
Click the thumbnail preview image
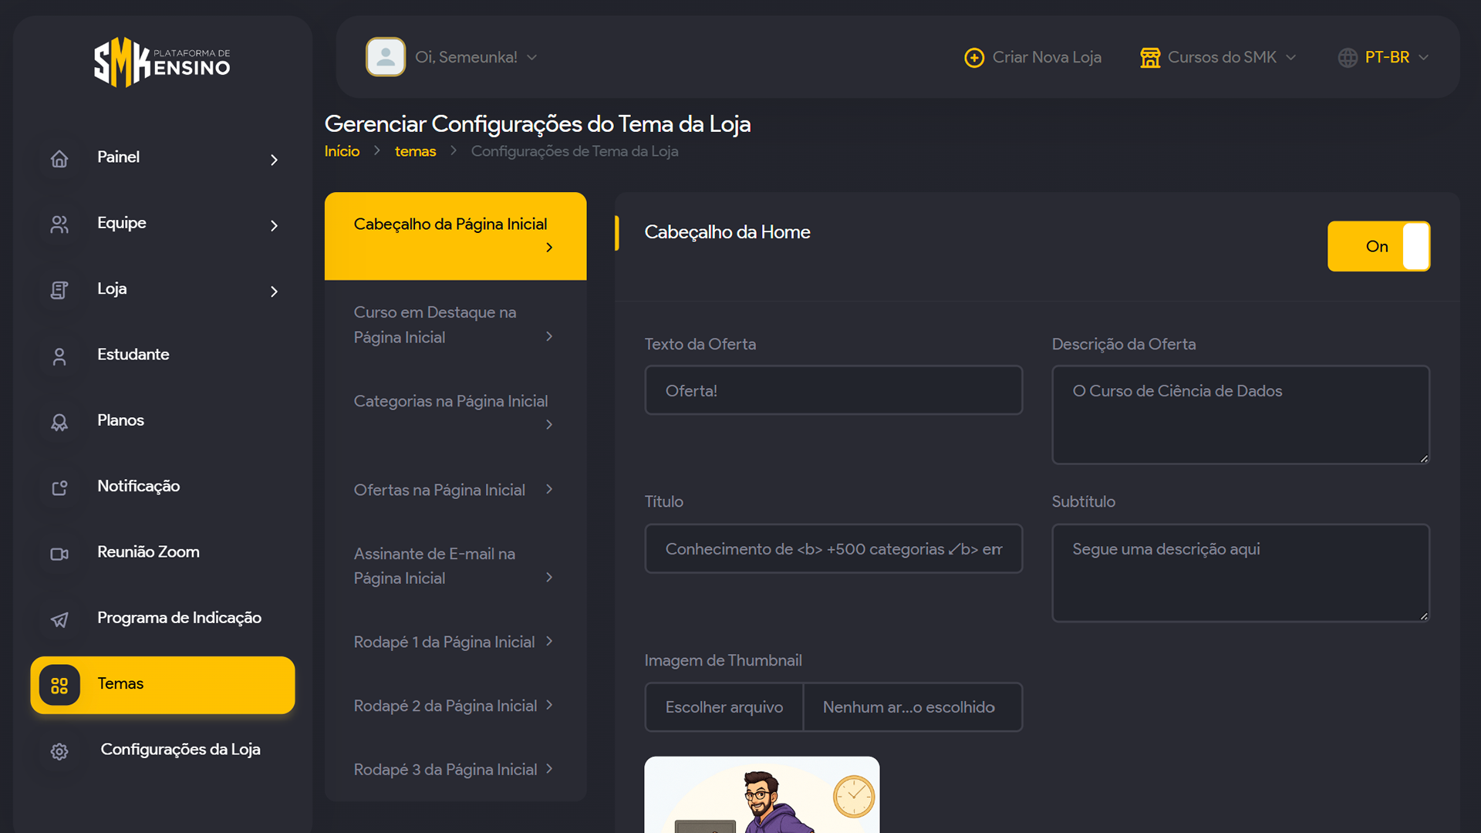(761, 794)
